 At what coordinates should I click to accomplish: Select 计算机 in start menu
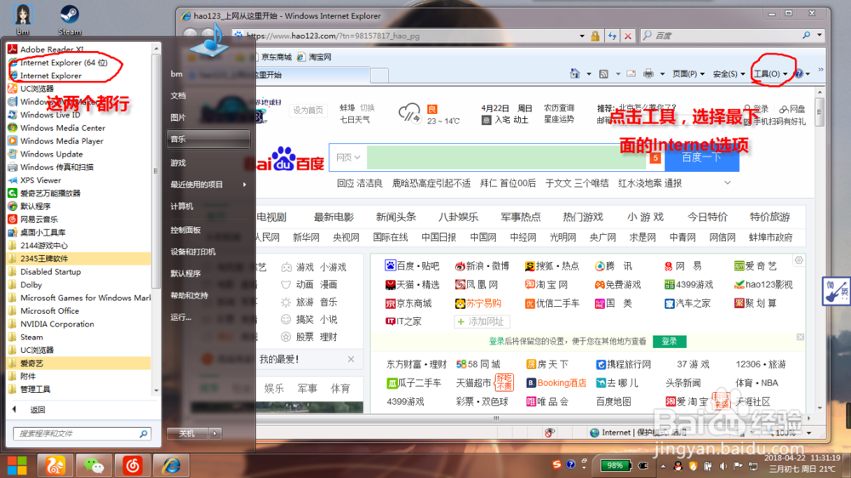pos(182,206)
